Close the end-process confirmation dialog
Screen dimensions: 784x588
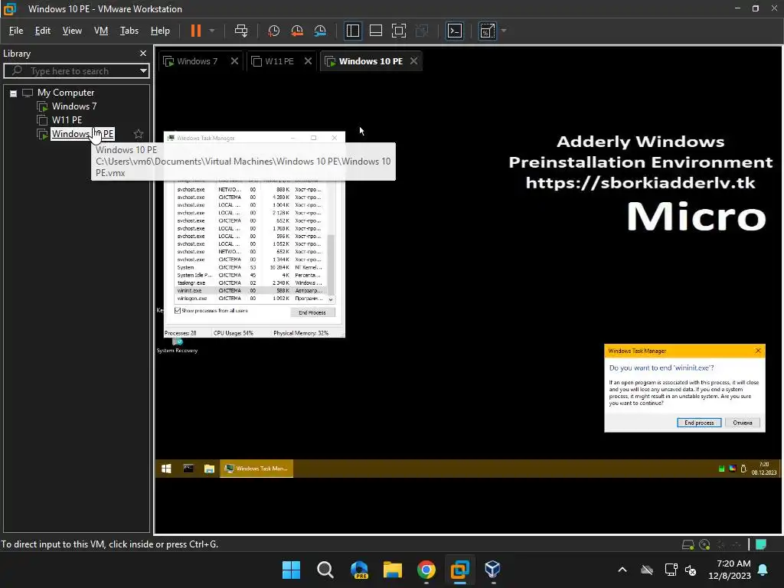pyautogui.click(x=758, y=351)
